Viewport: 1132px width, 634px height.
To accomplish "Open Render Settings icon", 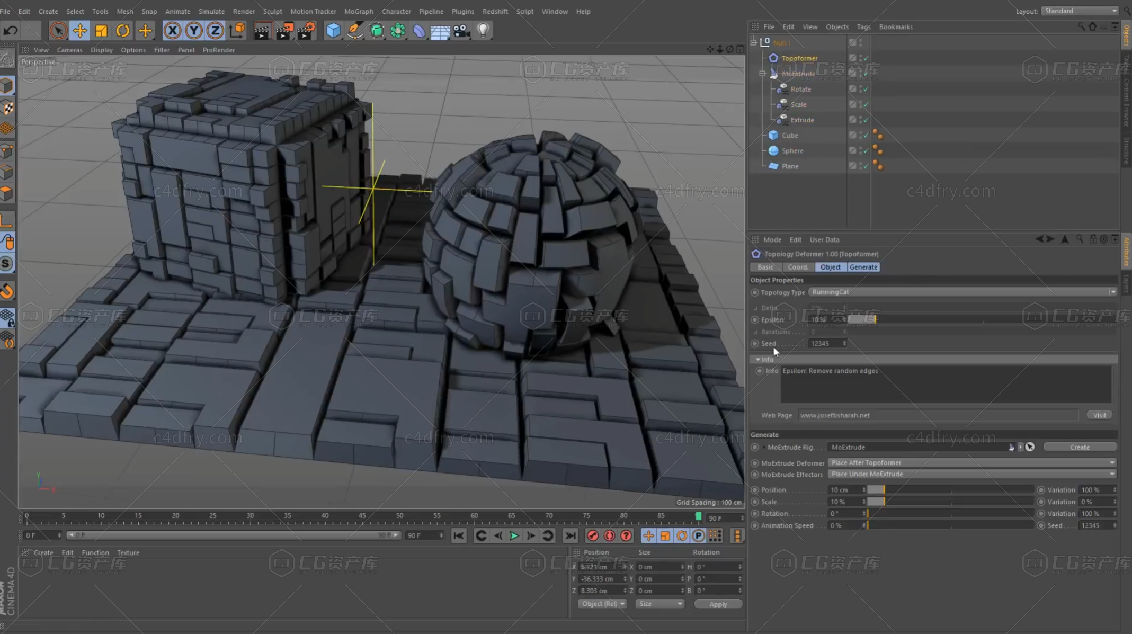I will (306, 31).
